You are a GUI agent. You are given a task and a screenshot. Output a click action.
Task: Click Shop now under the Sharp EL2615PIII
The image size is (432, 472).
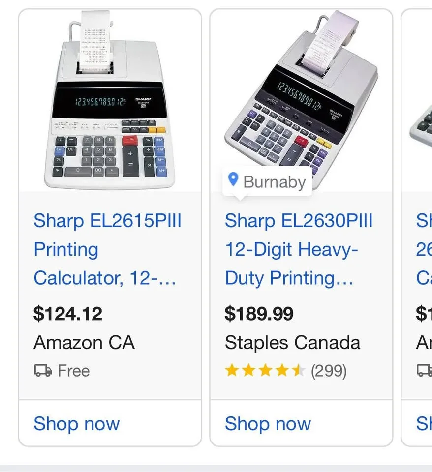pyautogui.click(x=76, y=424)
